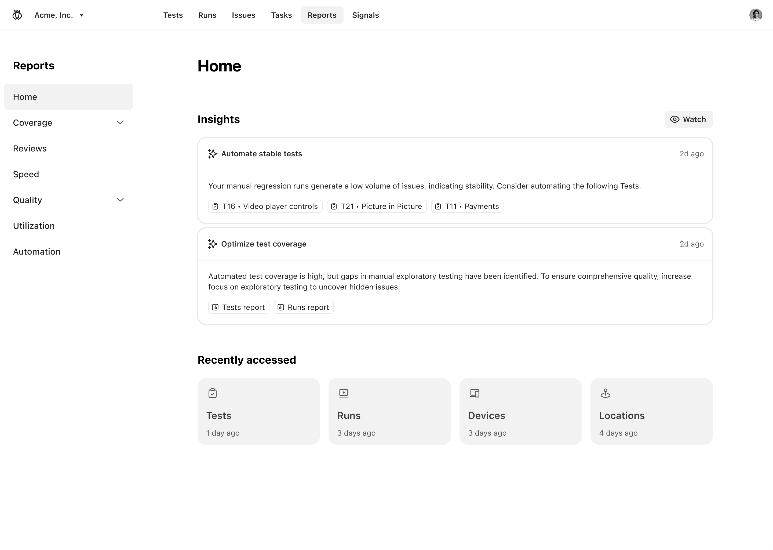Click the clipboard icon on the Tests card
Viewport: 773px width, 550px height.
[213, 393]
